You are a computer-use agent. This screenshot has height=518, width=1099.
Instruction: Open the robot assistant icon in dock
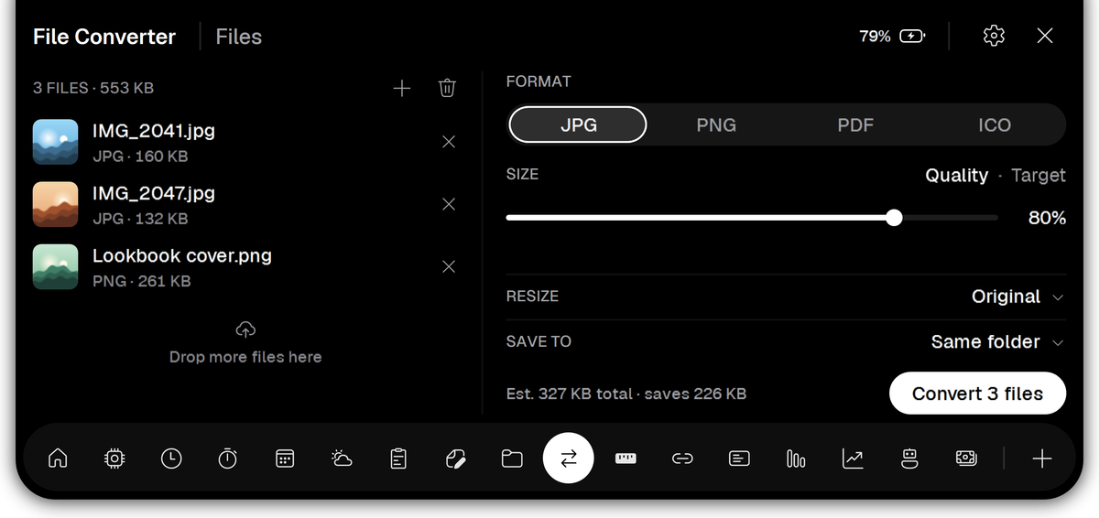[x=909, y=459]
